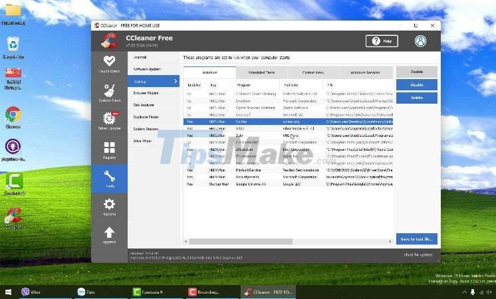This screenshot has width=496, height=299.
Task: Click the microphone icon in system tray
Action: tap(473, 292)
